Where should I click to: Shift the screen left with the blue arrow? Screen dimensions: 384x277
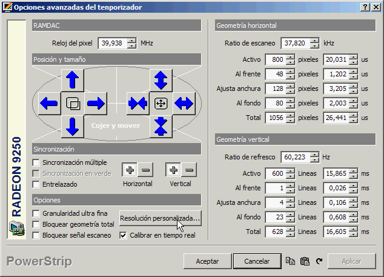50,103
